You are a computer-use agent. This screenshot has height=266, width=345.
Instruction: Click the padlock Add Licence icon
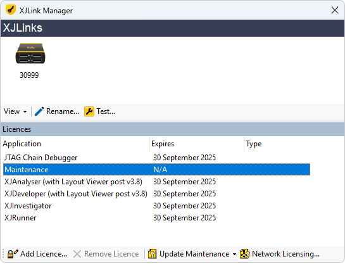point(13,254)
